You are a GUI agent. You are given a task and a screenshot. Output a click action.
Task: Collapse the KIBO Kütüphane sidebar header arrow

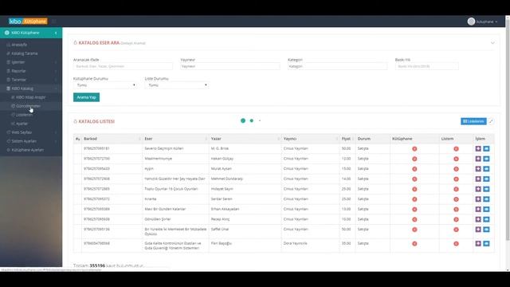(56, 33)
